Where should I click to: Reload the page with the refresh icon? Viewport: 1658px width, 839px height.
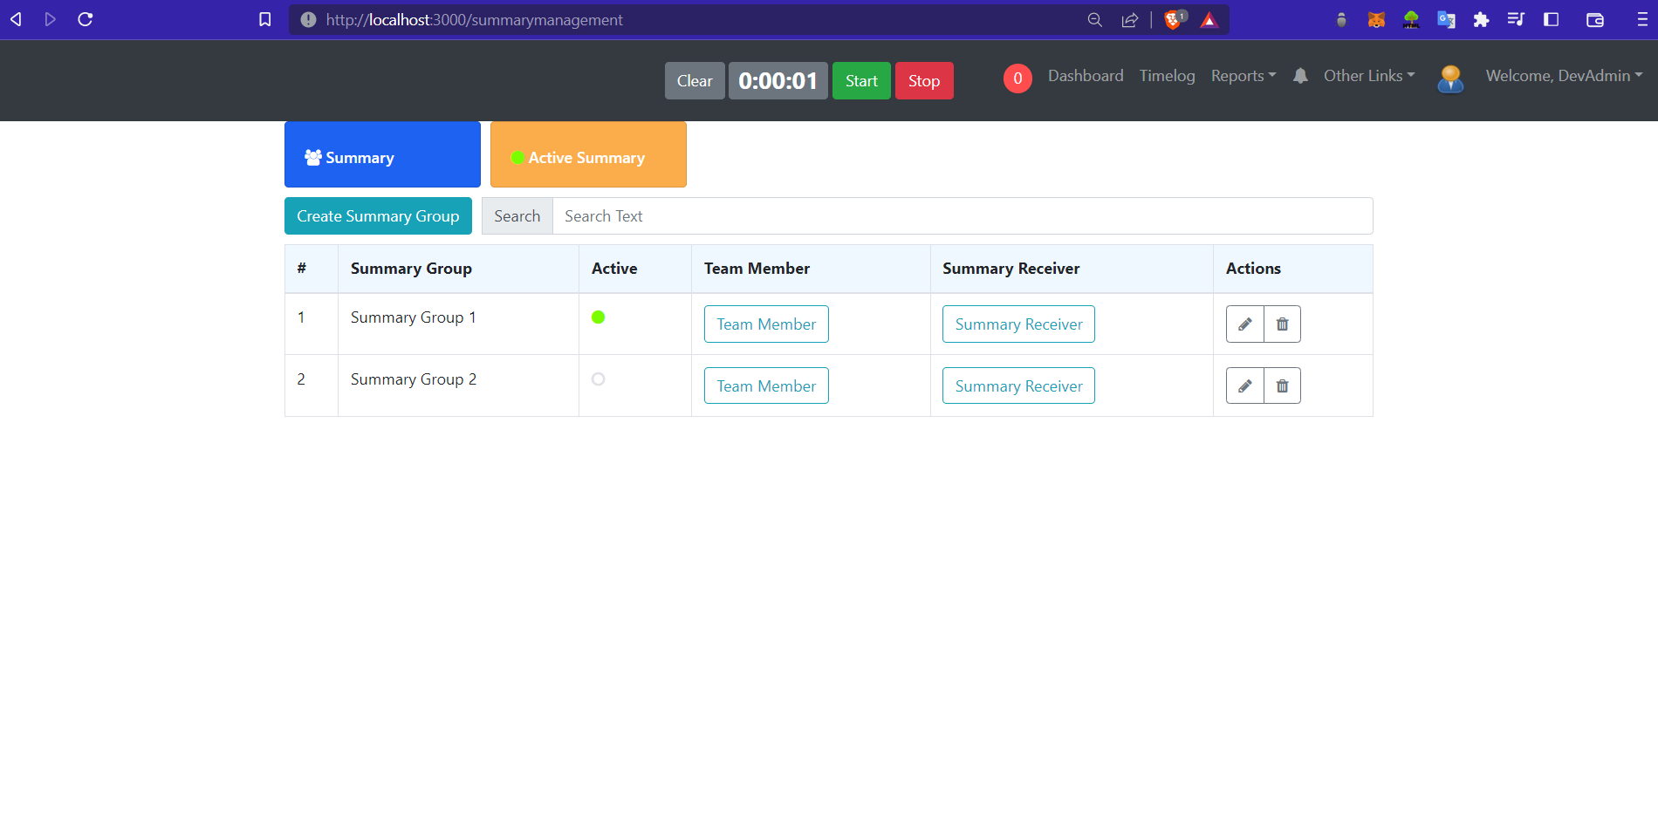point(85,19)
